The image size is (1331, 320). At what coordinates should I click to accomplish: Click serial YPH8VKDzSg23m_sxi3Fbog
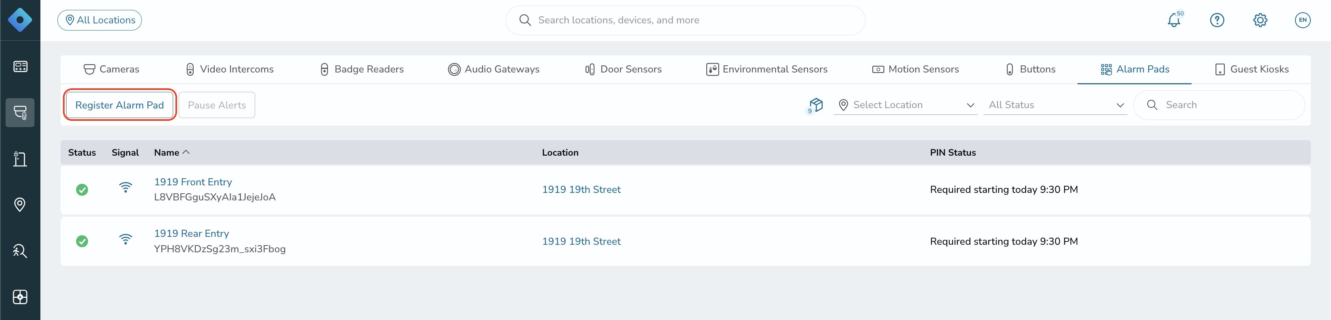[219, 249]
